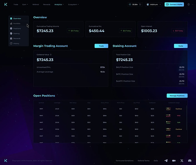Open the Medium icon in the footer

pyautogui.click(x=174, y=160)
